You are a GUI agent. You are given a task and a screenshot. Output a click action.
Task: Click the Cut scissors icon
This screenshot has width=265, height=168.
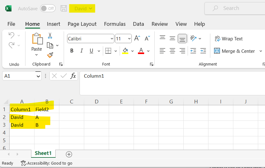(50, 36)
